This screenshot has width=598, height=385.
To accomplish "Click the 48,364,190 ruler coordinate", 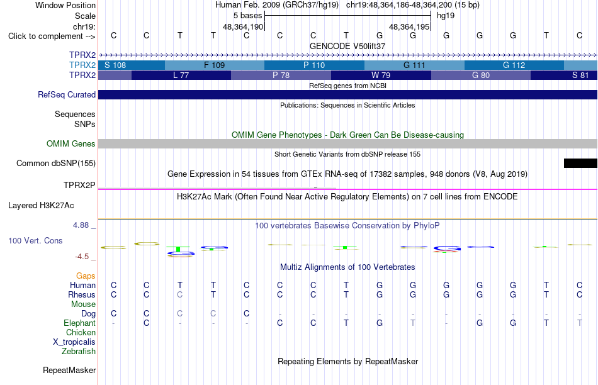I will [x=243, y=26].
